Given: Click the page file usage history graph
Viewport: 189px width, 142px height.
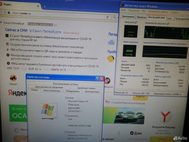Looking at the screenshot, I should point(165,52).
